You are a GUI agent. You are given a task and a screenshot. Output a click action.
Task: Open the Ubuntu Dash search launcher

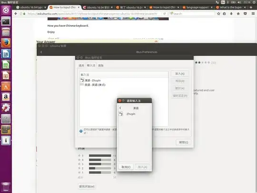[x=6, y=10]
